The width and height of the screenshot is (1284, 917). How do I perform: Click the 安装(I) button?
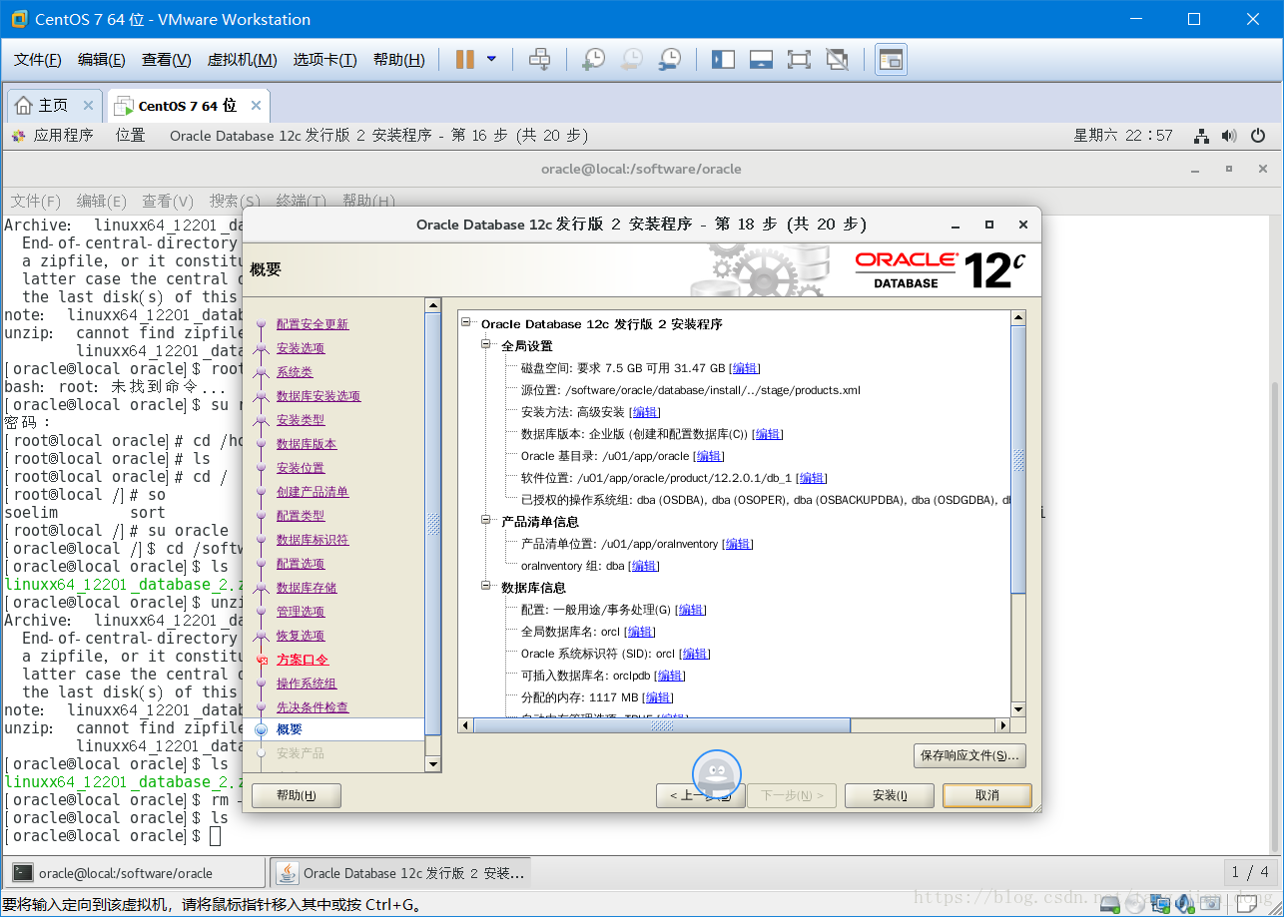(x=890, y=795)
